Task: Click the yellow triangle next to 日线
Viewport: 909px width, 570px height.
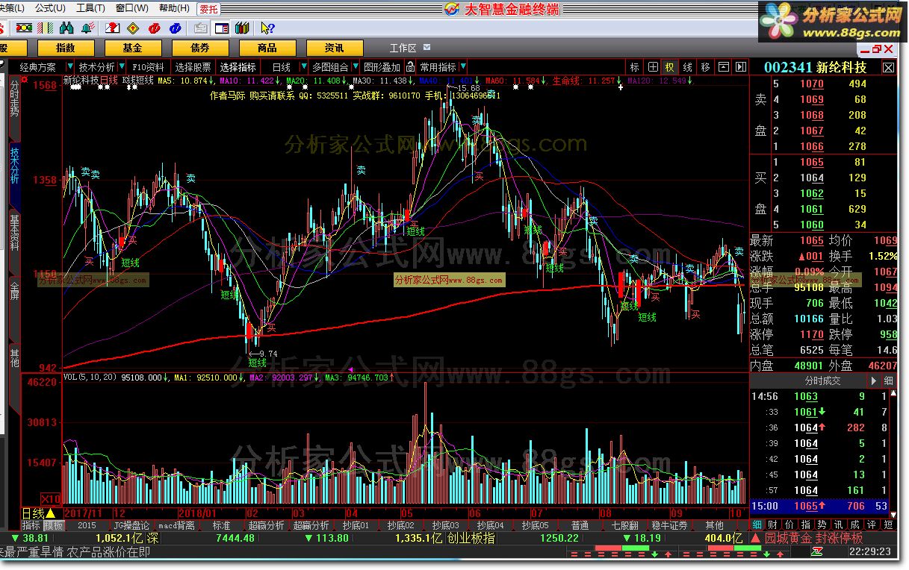Action: pos(51,513)
